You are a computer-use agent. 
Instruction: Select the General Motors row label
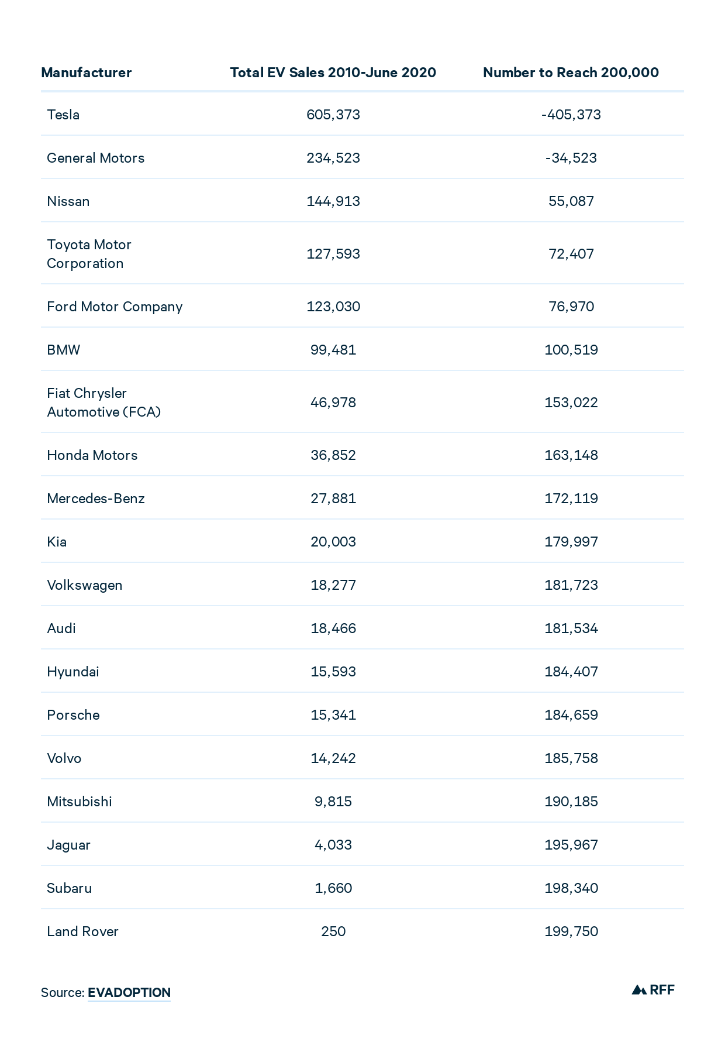96,158
